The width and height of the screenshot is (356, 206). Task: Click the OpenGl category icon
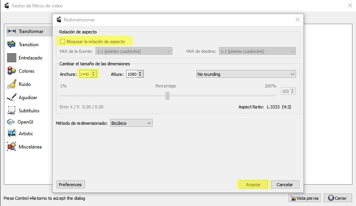pyautogui.click(x=11, y=122)
